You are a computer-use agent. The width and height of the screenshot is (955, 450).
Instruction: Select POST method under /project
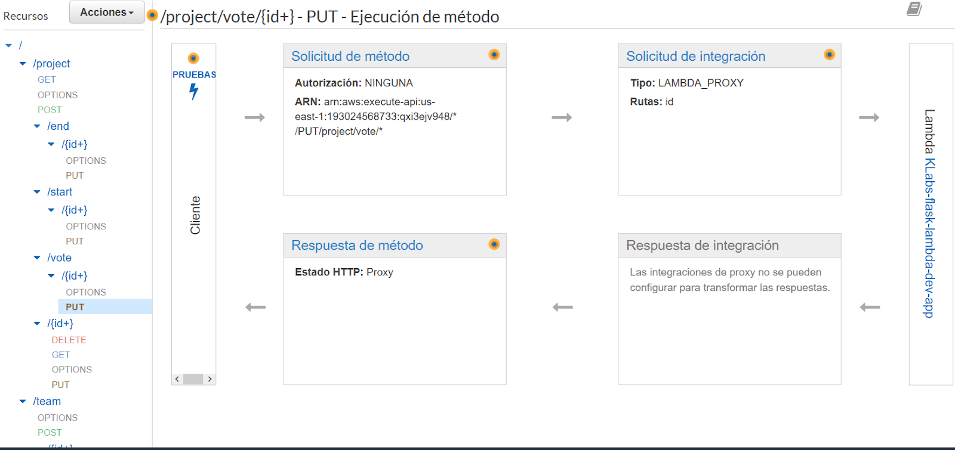[x=50, y=110]
